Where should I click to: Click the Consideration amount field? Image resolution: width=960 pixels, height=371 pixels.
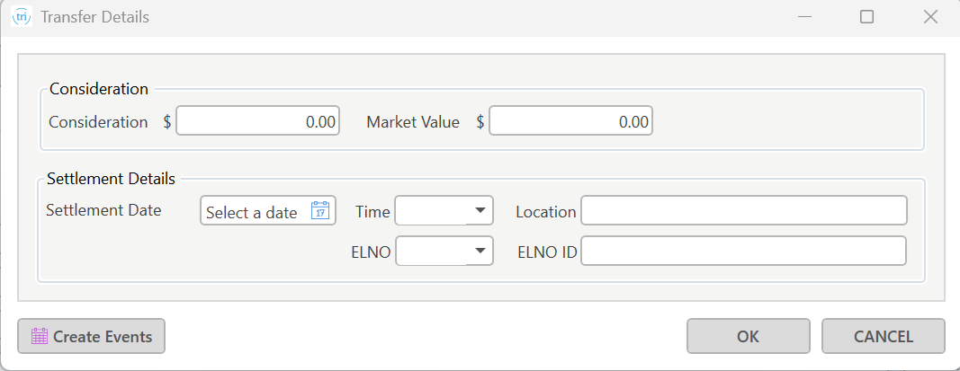257,121
